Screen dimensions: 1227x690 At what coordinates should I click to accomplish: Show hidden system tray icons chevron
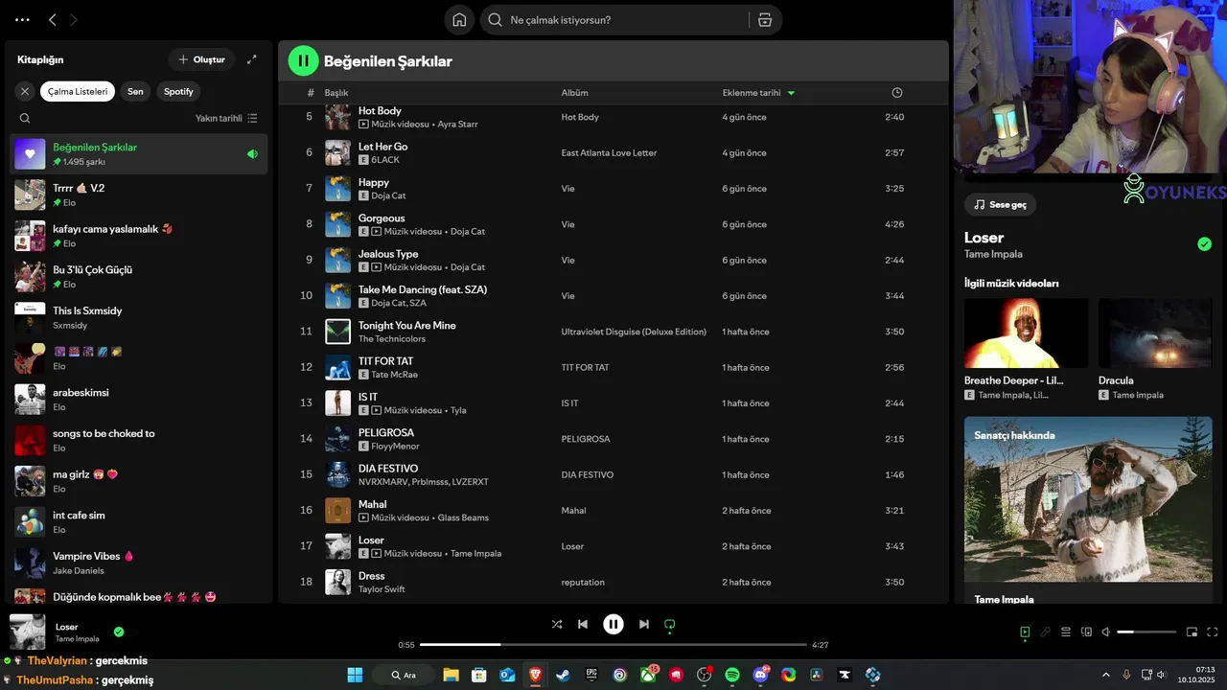(1106, 675)
